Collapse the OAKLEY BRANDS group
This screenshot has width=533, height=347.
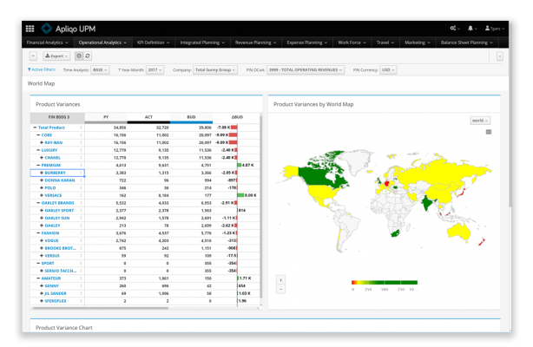38,203
